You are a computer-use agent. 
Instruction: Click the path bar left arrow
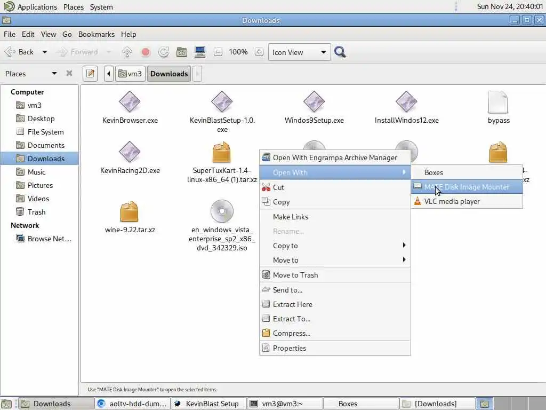click(109, 74)
